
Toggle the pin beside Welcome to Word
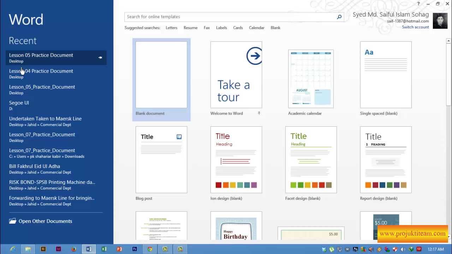coord(259,113)
